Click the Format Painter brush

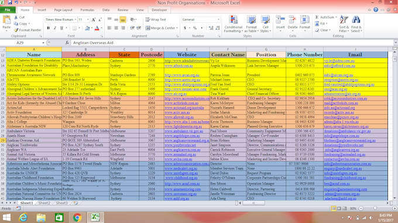pyautogui.click(x=16, y=30)
